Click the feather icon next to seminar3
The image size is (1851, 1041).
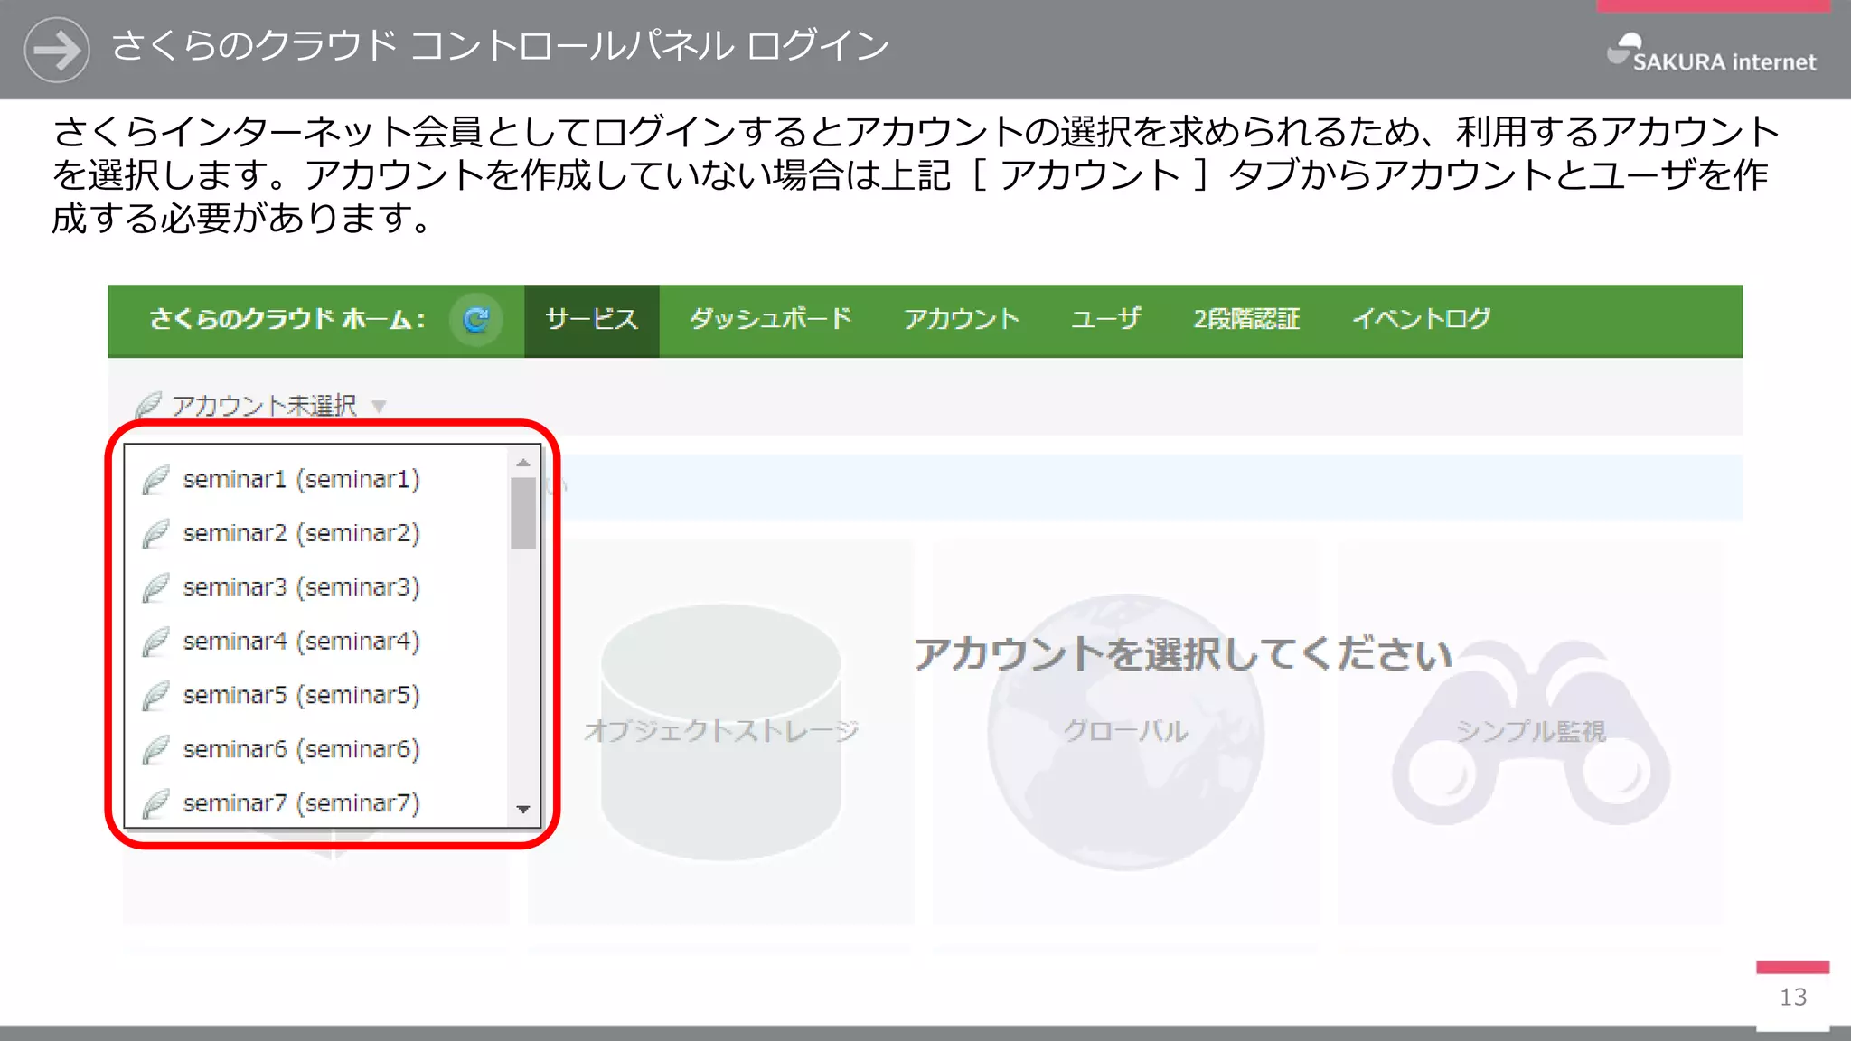(155, 588)
